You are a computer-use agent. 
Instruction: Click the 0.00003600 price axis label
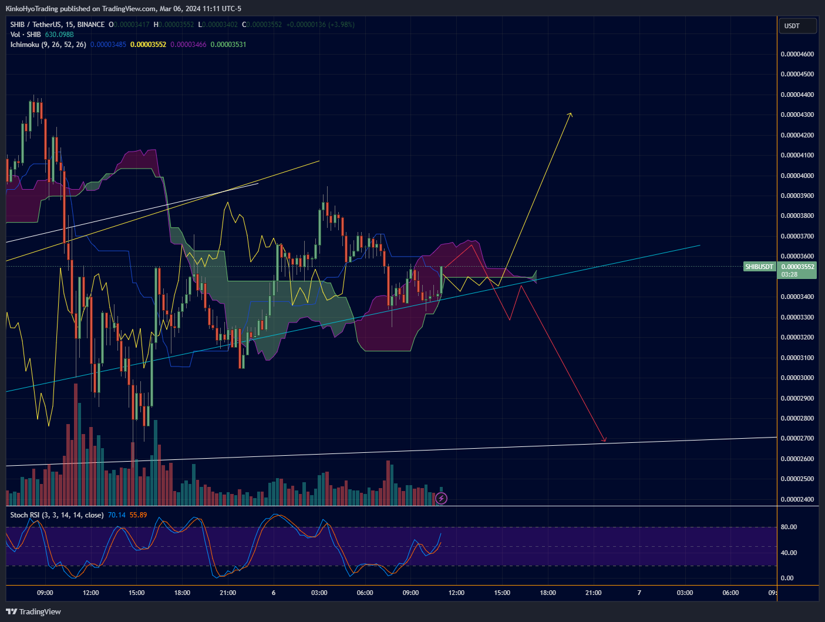[797, 256]
